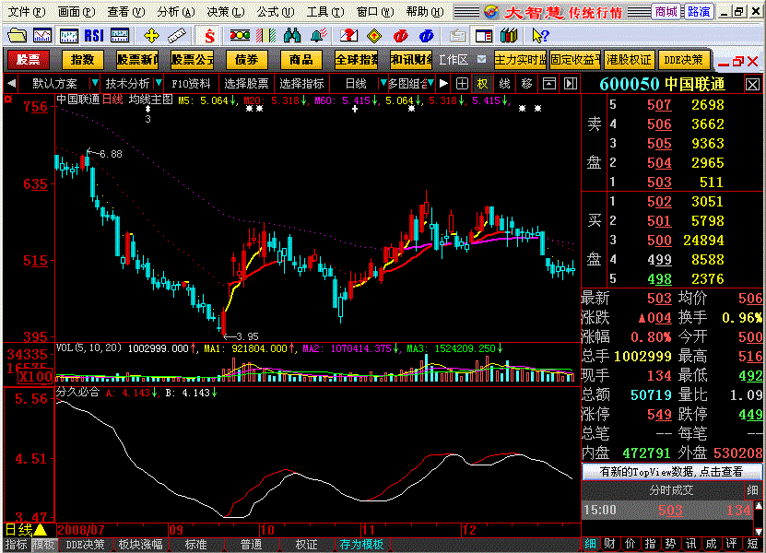Viewport: 766px width, 553px height.
Task: Click the 选择指标 button
Action: pyautogui.click(x=301, y=84)
